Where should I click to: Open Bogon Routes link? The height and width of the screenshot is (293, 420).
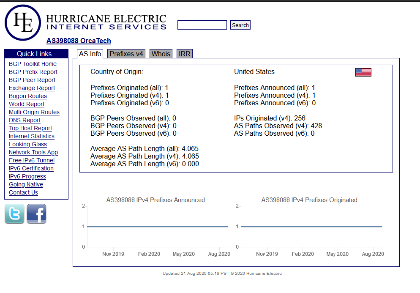(x=28, y=96)
